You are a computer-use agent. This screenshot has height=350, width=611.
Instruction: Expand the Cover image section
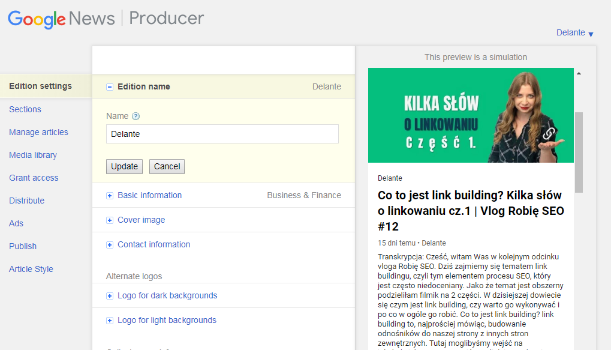coord(110,220)
